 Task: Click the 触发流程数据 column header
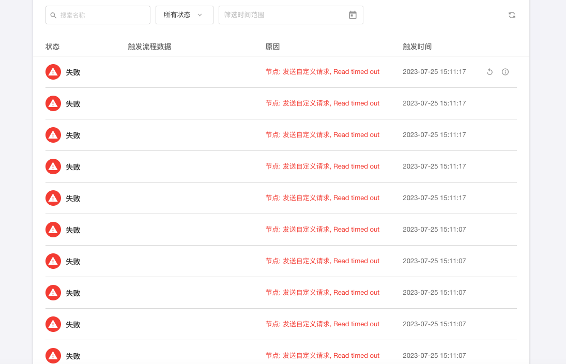click(149, 47)
